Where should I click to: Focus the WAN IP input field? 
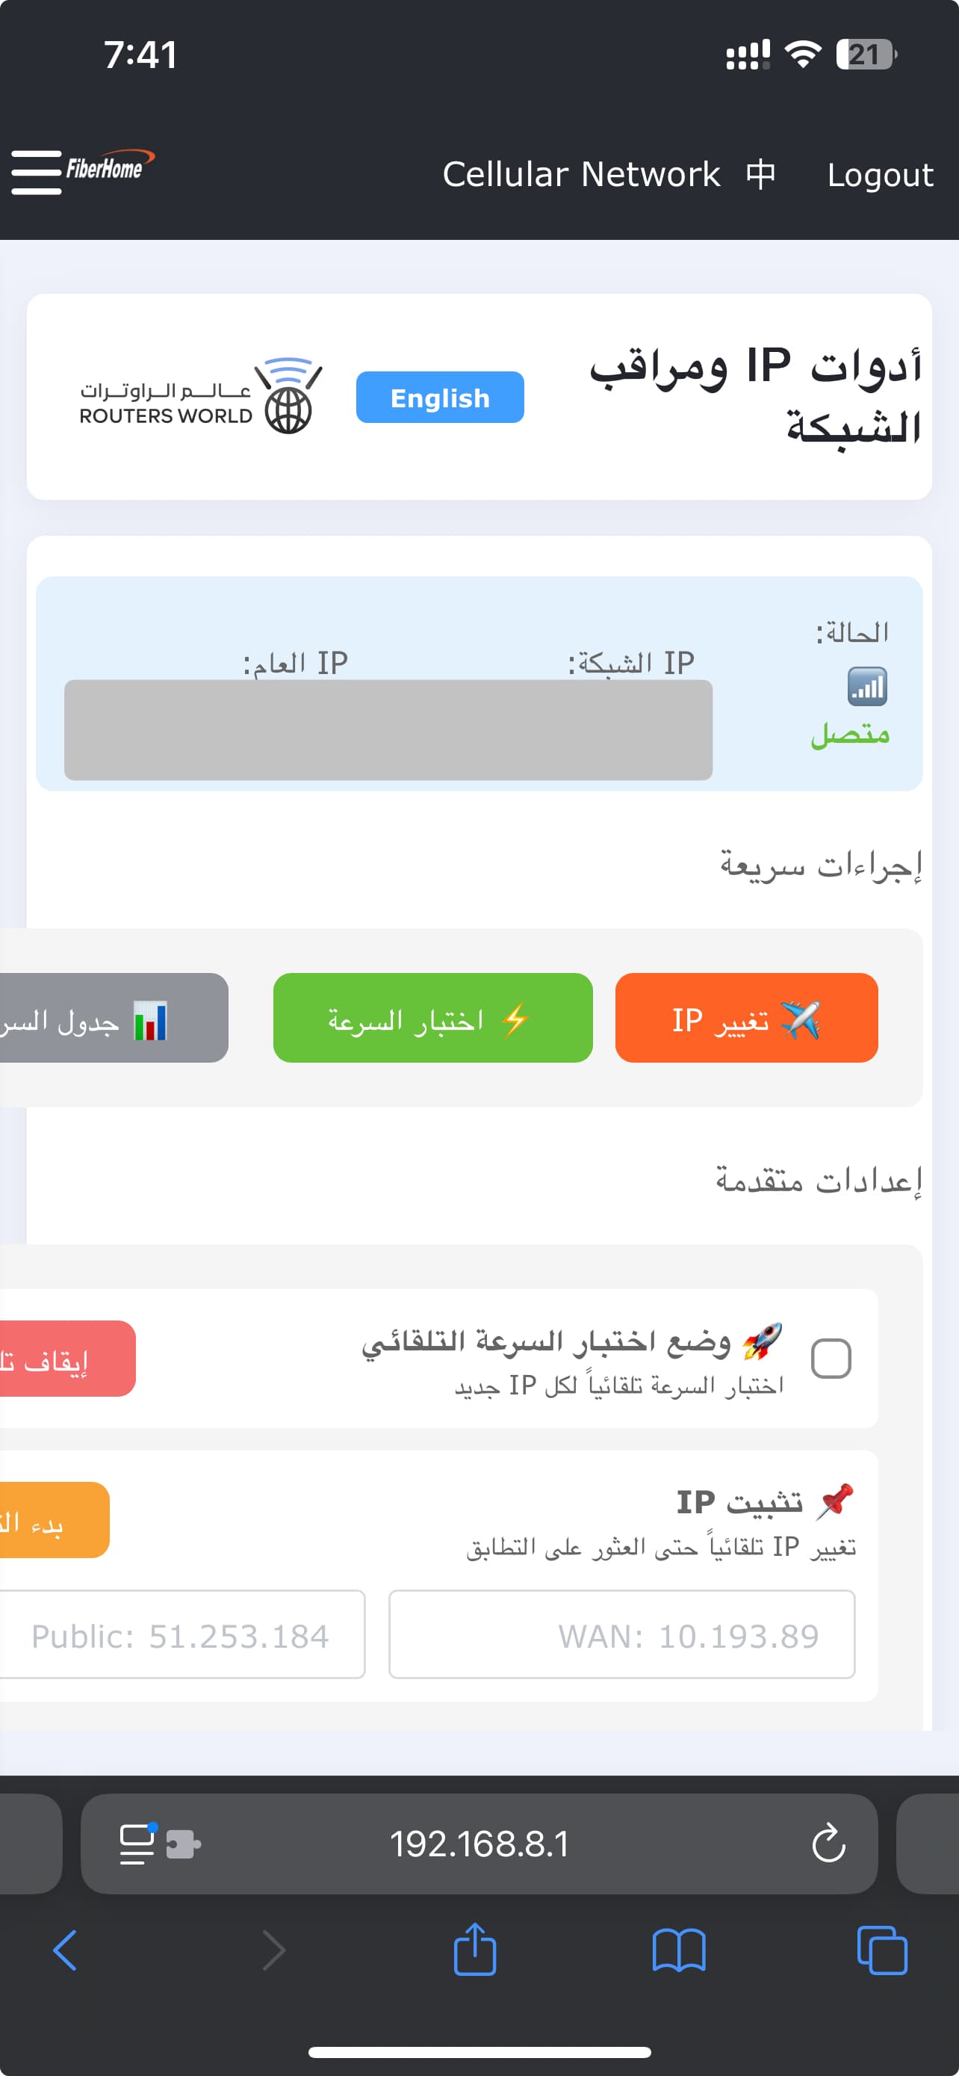(x=621, y=1635)
